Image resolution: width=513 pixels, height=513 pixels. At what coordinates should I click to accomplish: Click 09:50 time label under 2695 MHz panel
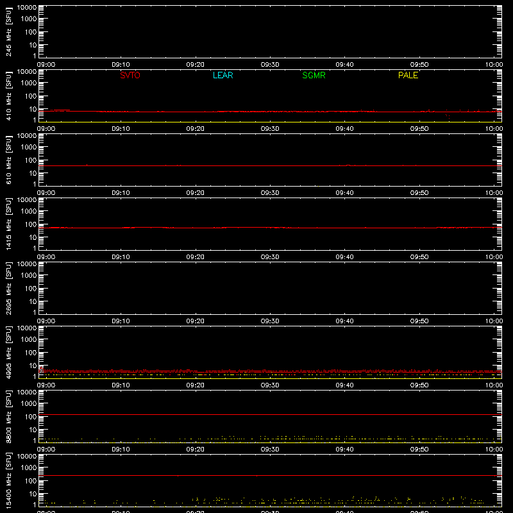(419, 321)
